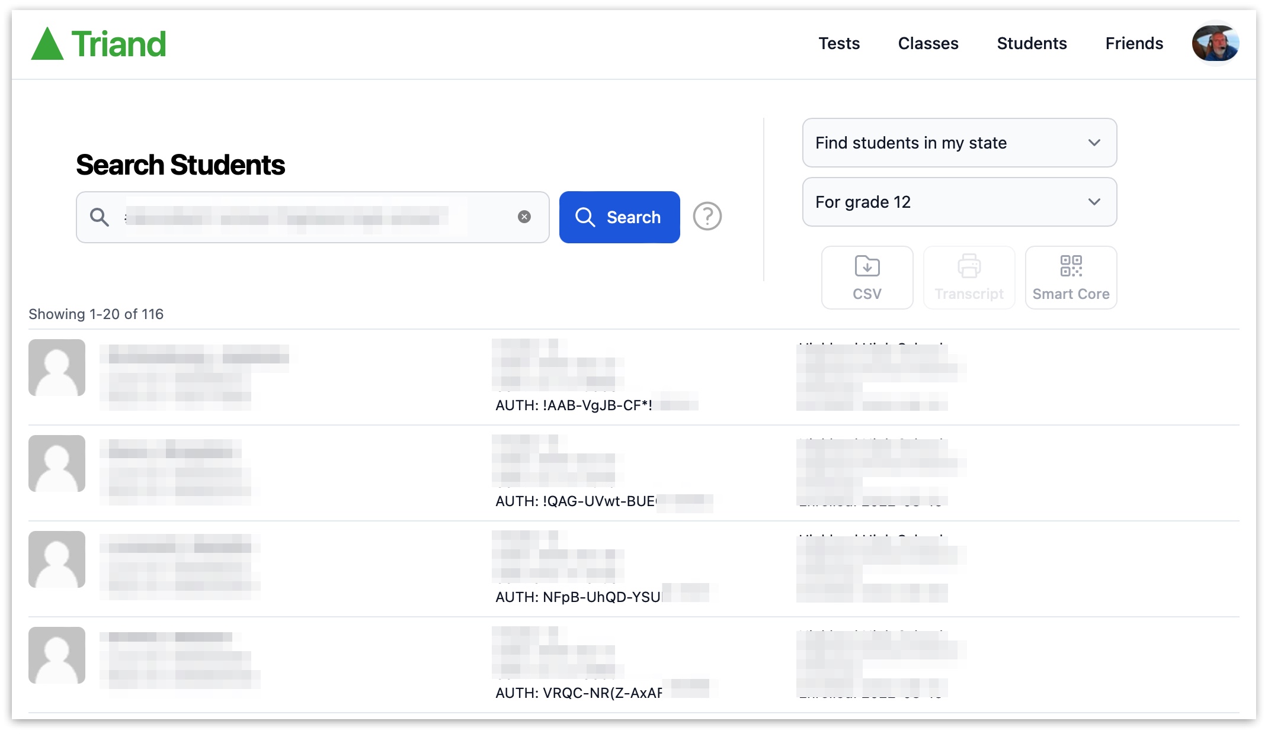Expand the Find students in my state dropdown
Viewport: 1268px width, 734px height.
point(959,143)
